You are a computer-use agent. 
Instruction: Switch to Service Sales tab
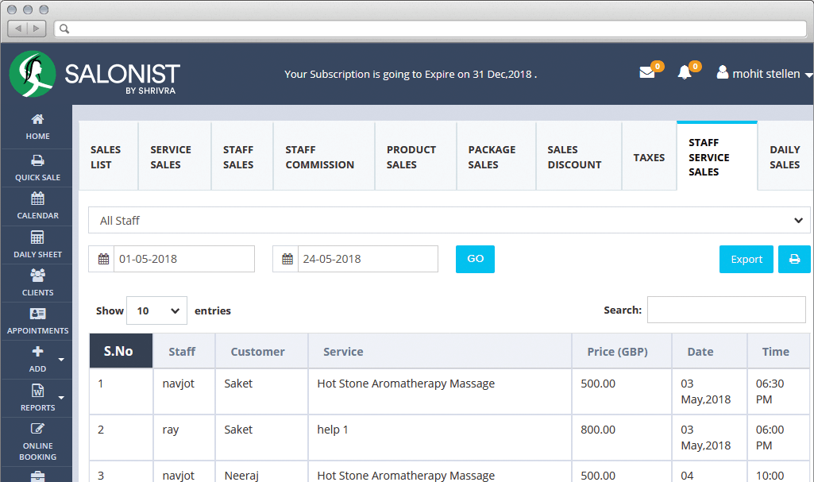[x=175, y=156]
